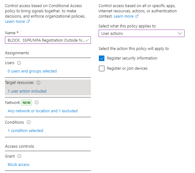Click the Network info icon
Viewport: 195px width, 173px height.
(x=37, y=103)
